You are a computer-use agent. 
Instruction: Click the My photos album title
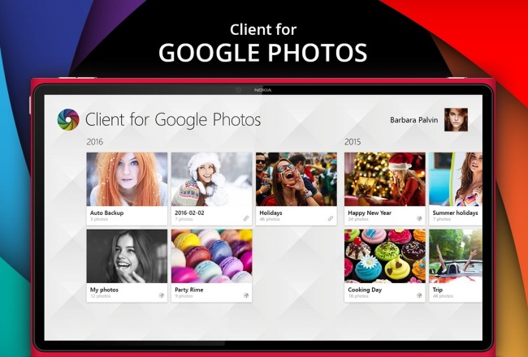104,290
